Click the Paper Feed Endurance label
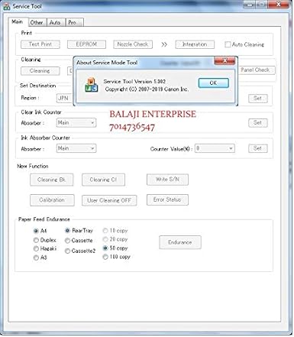 coord(44,219)
